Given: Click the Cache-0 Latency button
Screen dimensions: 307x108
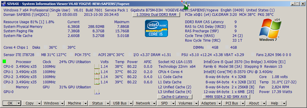Looking at the screenshot, I should pos(175,97).
